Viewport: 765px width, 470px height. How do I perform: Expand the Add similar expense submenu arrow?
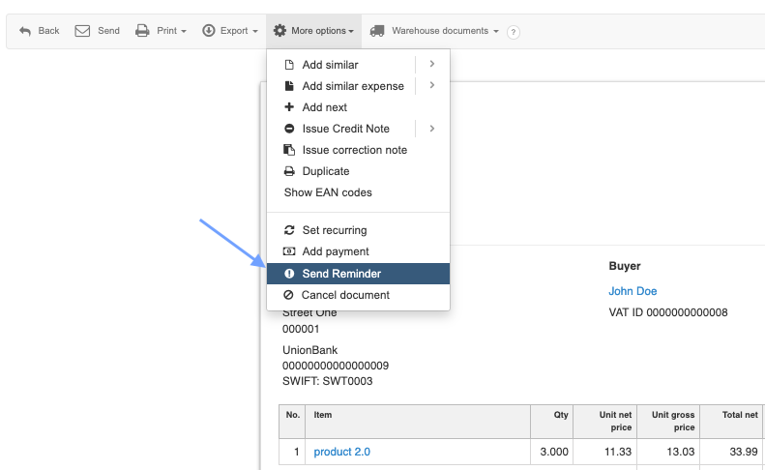(431, 86)
